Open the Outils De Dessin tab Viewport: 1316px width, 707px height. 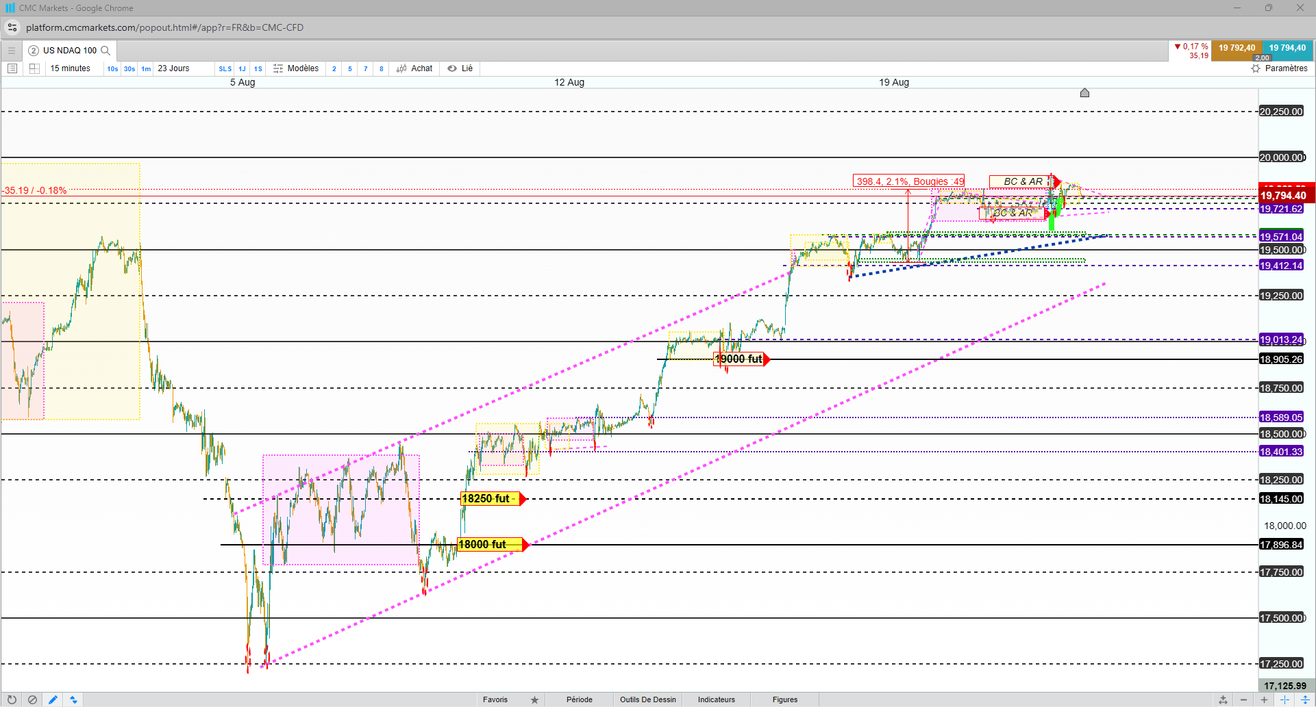[648, 699]
